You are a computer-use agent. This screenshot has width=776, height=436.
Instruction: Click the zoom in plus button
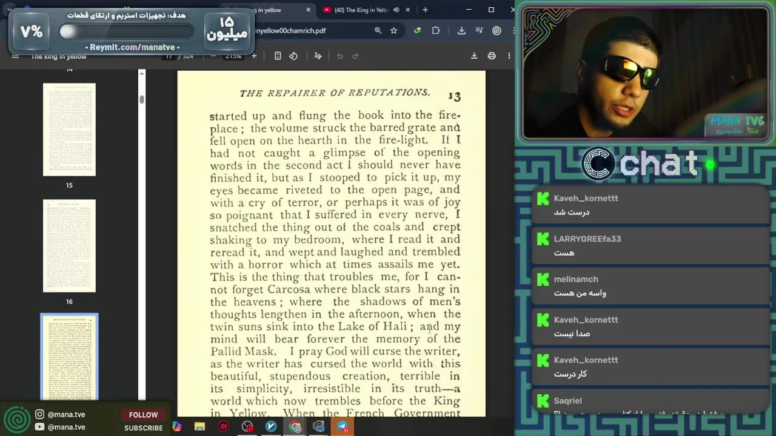click(x=254, y=56)
